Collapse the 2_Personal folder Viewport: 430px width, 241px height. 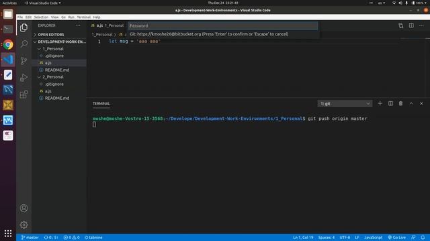[53, 77]
